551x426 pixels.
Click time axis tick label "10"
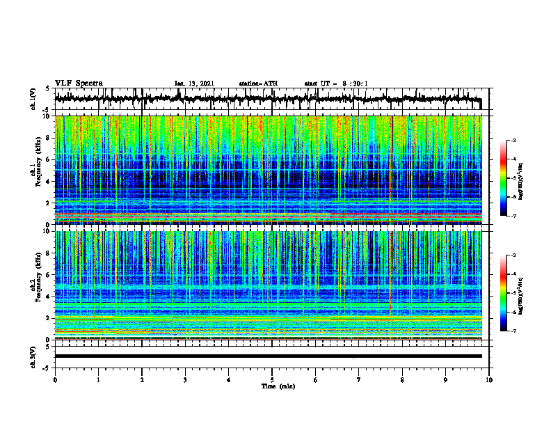pyautogui.click(x=489, y=380)
